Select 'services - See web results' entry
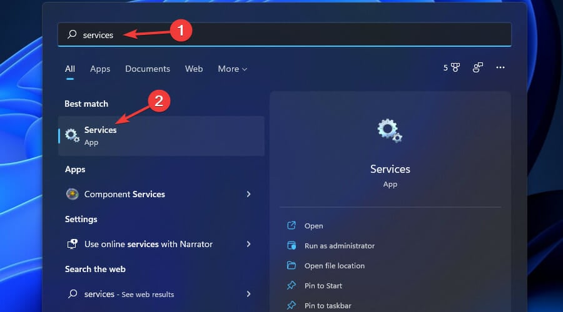 pyautogui.click(x=161, y=294)
